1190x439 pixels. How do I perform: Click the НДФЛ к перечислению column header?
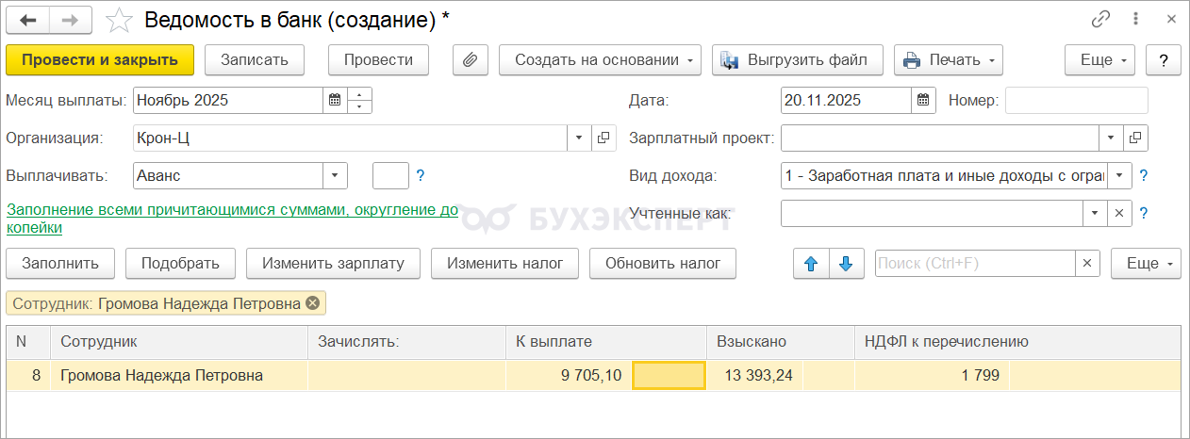[1017, 342]
